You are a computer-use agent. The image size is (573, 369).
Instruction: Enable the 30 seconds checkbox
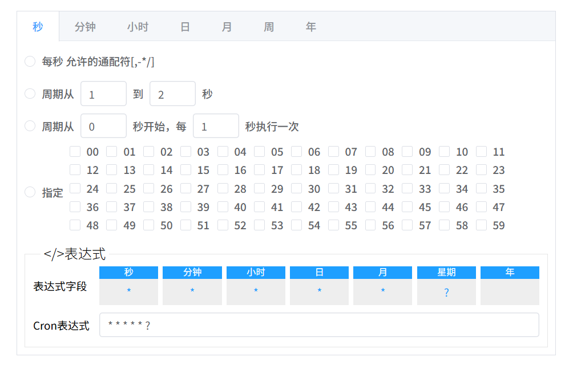[x=297, y=188]
